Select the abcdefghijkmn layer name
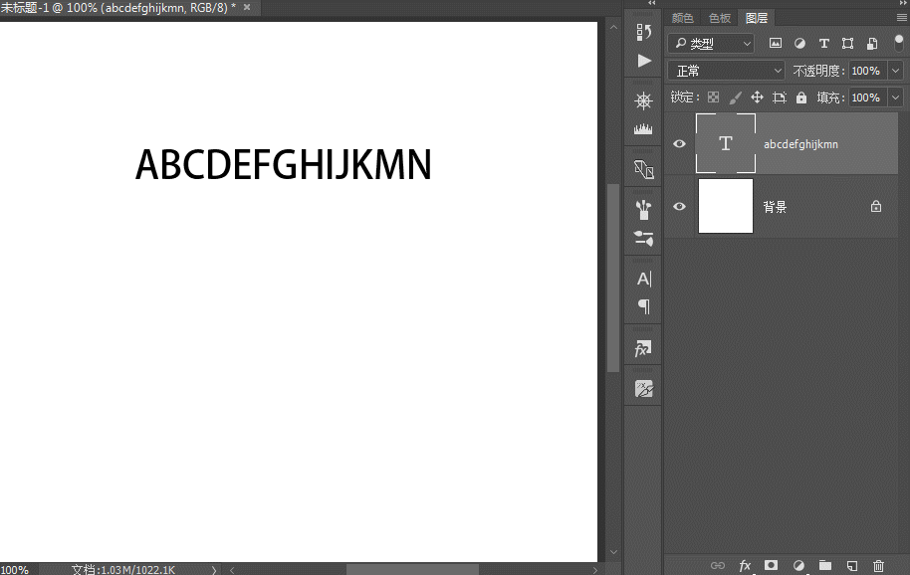 click(800, 144)
